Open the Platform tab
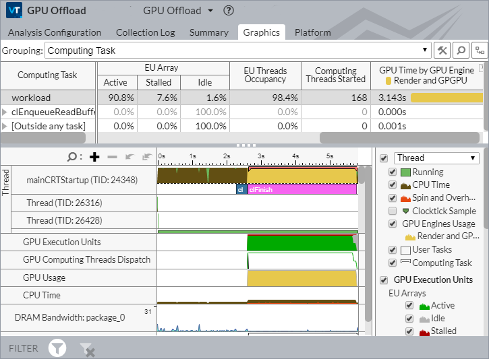This screenshot has width=489, height=359. 312,32
